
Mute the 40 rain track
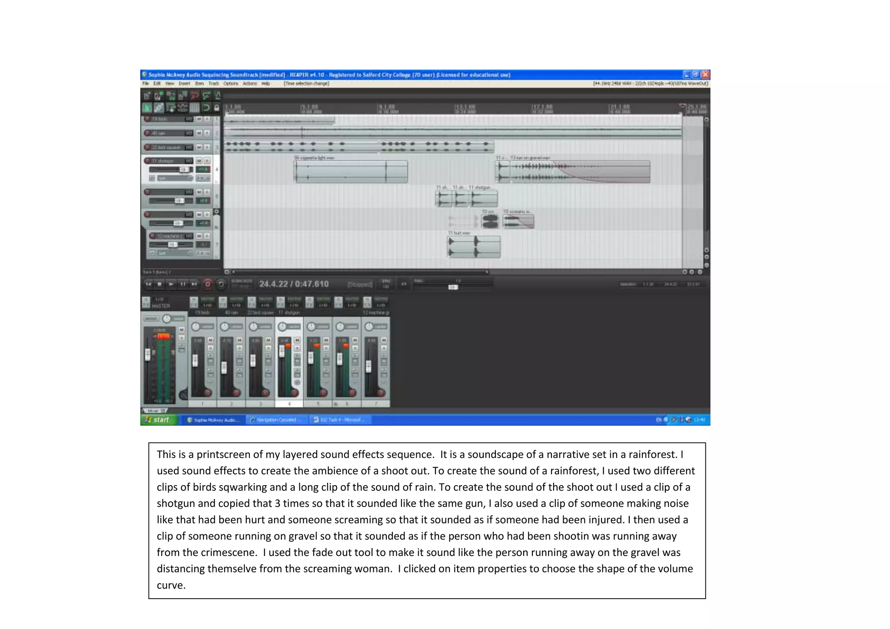click(x=199, y=133)
